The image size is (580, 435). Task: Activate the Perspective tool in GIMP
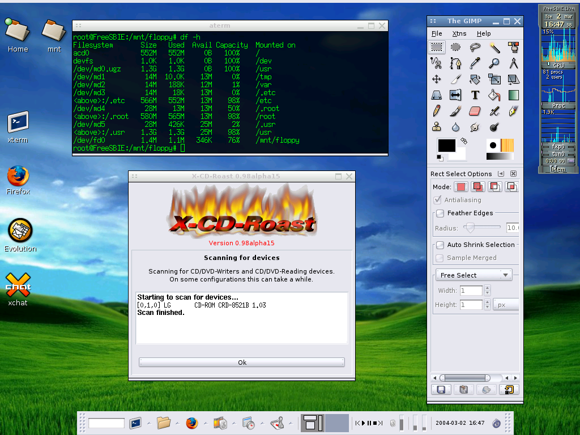(437, 95)
